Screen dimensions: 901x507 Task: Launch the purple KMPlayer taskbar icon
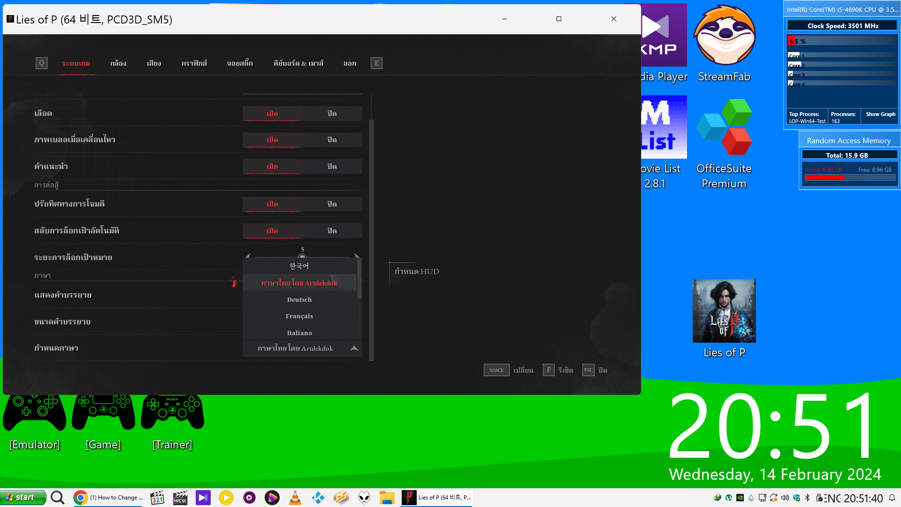coord(203,498)
